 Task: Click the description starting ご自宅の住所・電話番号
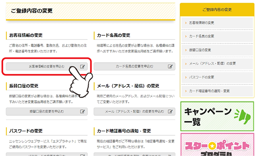[48, 48]
